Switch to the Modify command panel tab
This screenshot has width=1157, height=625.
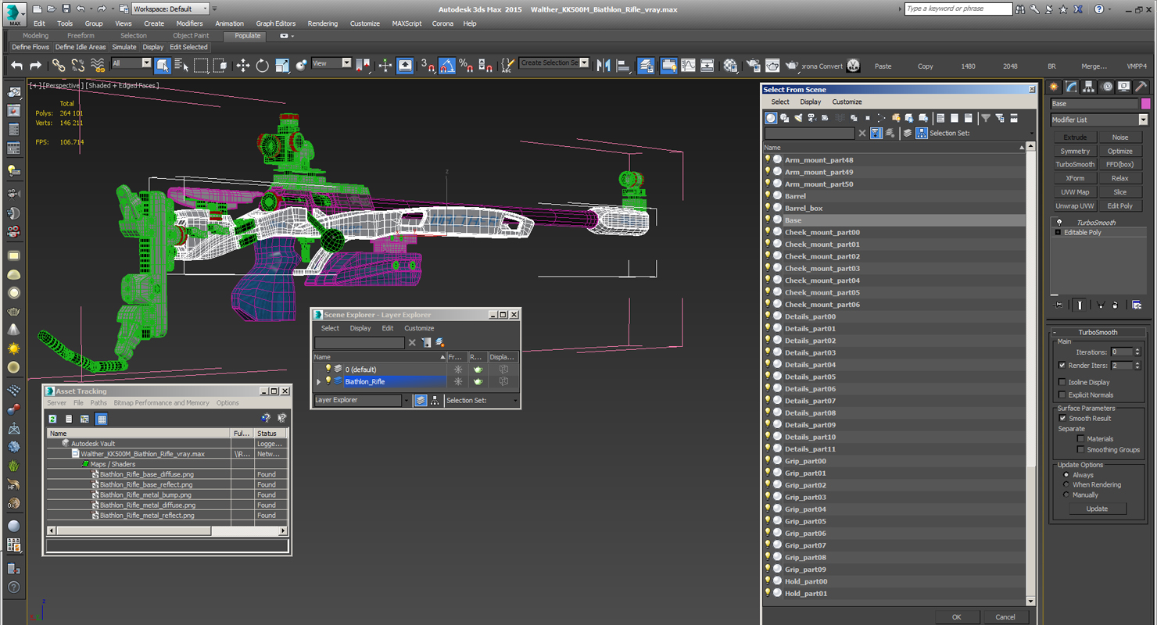pos(1072,87)
